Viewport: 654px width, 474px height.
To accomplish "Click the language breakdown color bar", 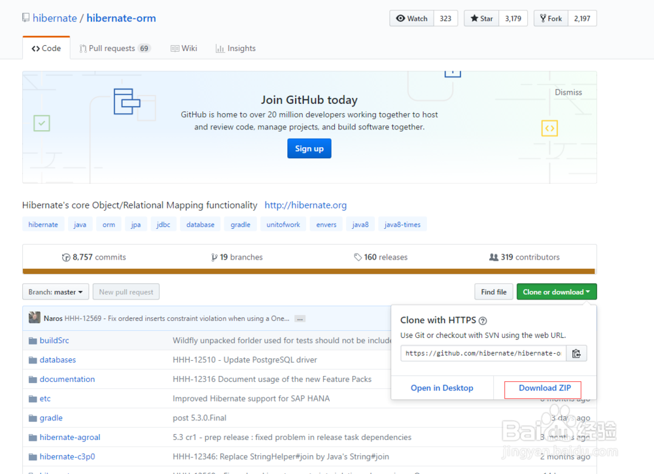I will [309, 271].
